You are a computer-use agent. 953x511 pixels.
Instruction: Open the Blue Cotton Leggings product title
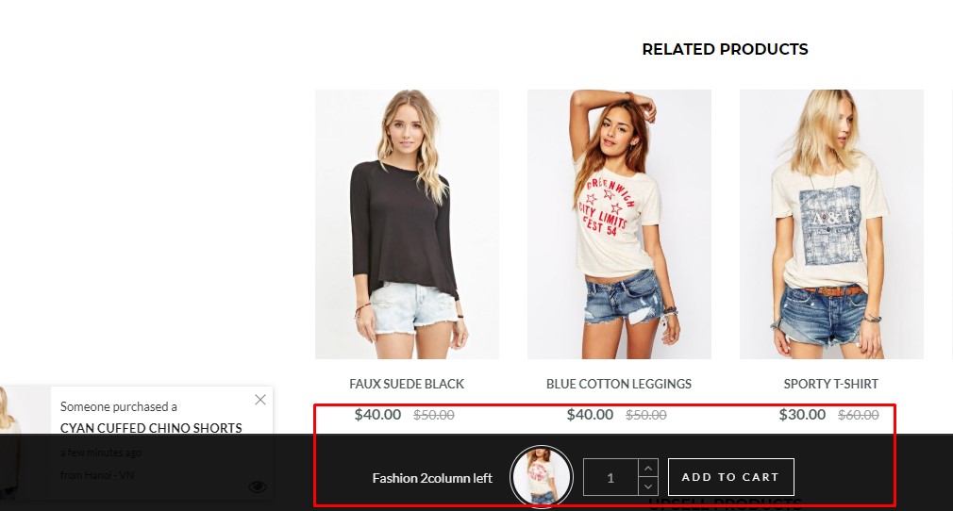point(619,384)
